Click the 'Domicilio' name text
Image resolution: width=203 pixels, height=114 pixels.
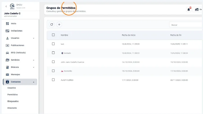68,71
